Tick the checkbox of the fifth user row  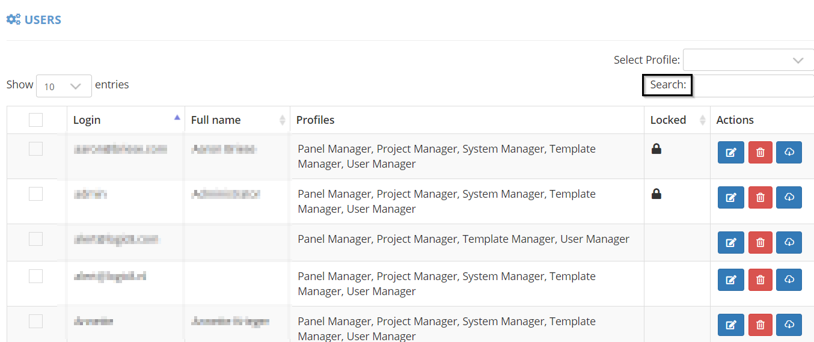pyautogui.click(x=36, y=321)
